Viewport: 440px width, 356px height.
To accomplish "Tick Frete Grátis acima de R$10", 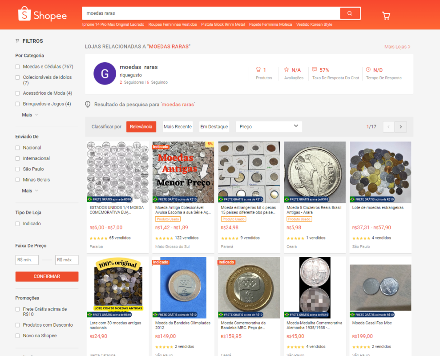I will (x=18, y=309).
